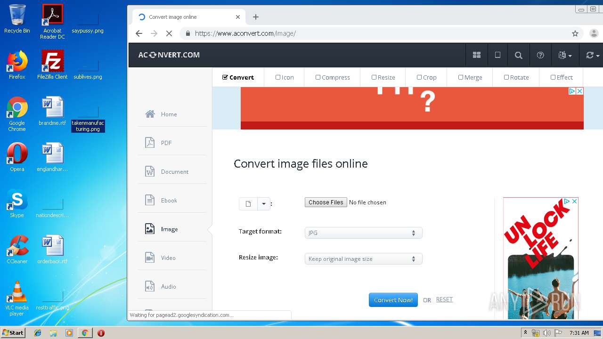This screenshot has width=603, height=339.
Task: Open the Target format JPG dropdown
Action: tap(363, 233)
